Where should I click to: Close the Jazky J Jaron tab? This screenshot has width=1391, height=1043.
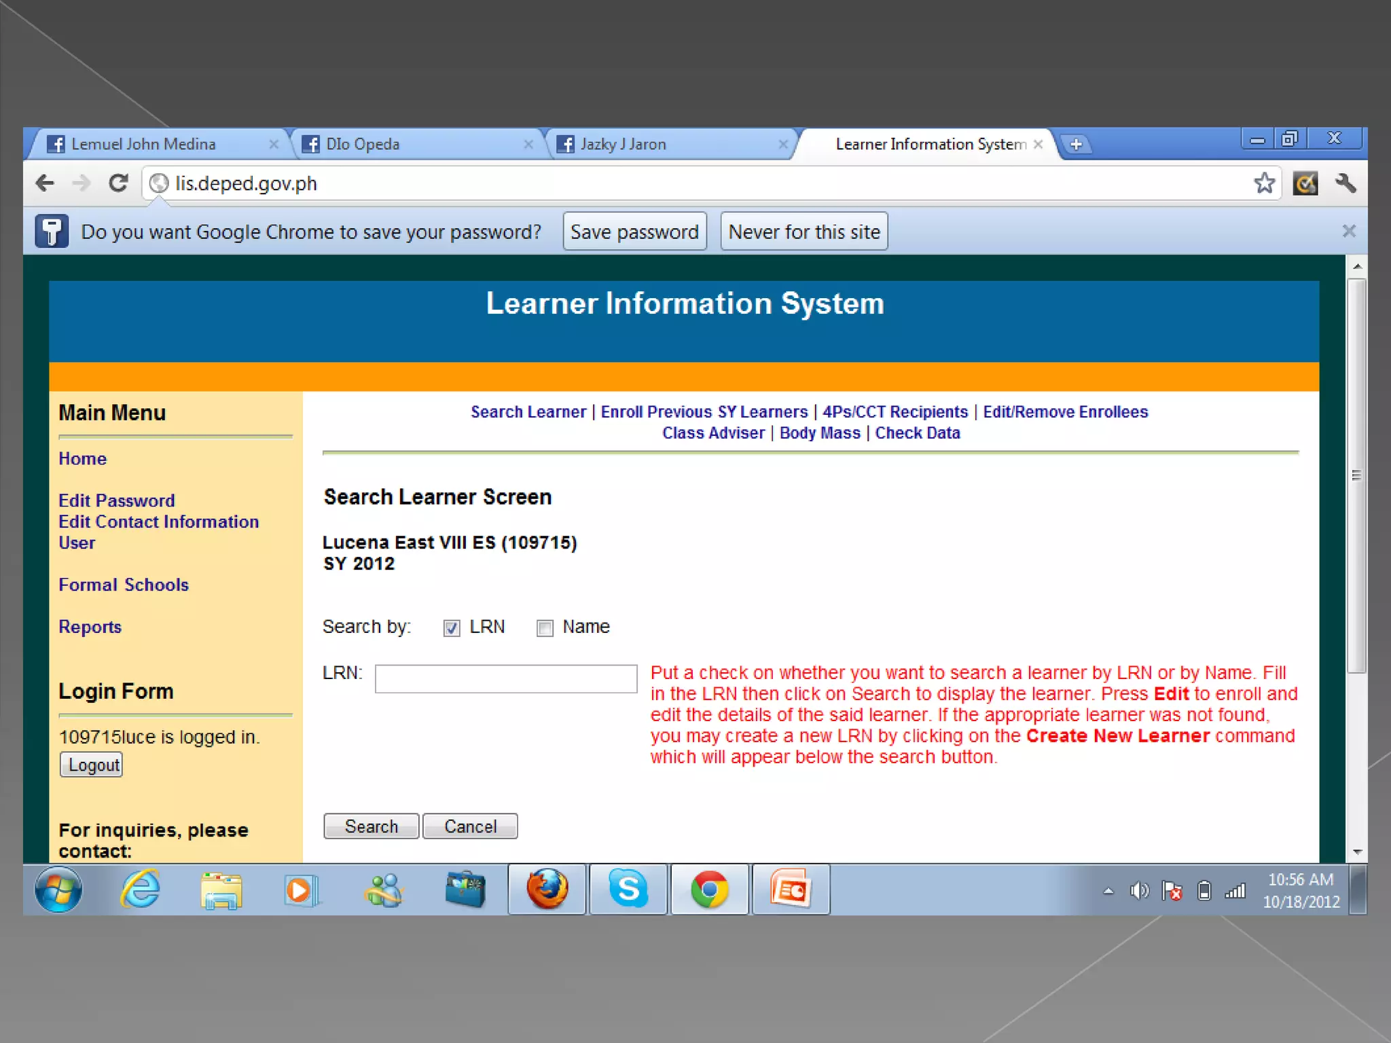[x=783, y=144]
